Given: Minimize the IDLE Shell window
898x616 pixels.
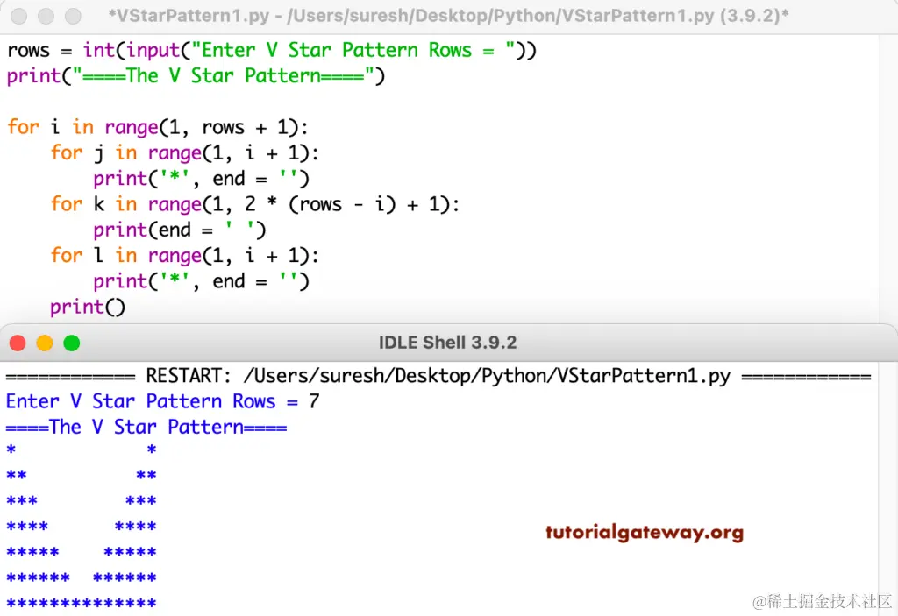Looking at the screenshot, I should [45, 343].
